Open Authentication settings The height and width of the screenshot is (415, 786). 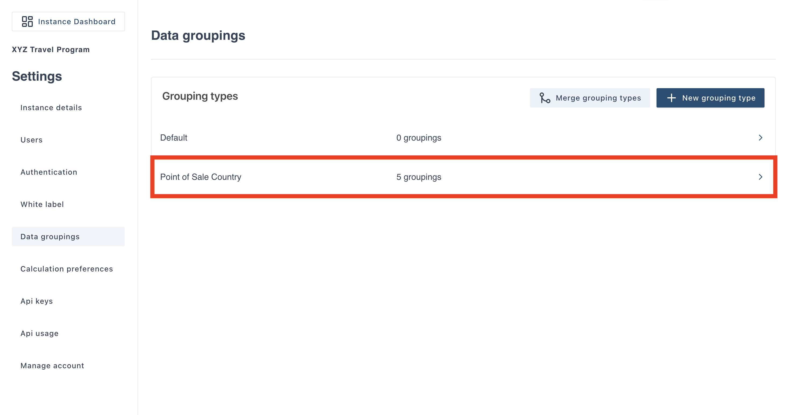[49, 172]
